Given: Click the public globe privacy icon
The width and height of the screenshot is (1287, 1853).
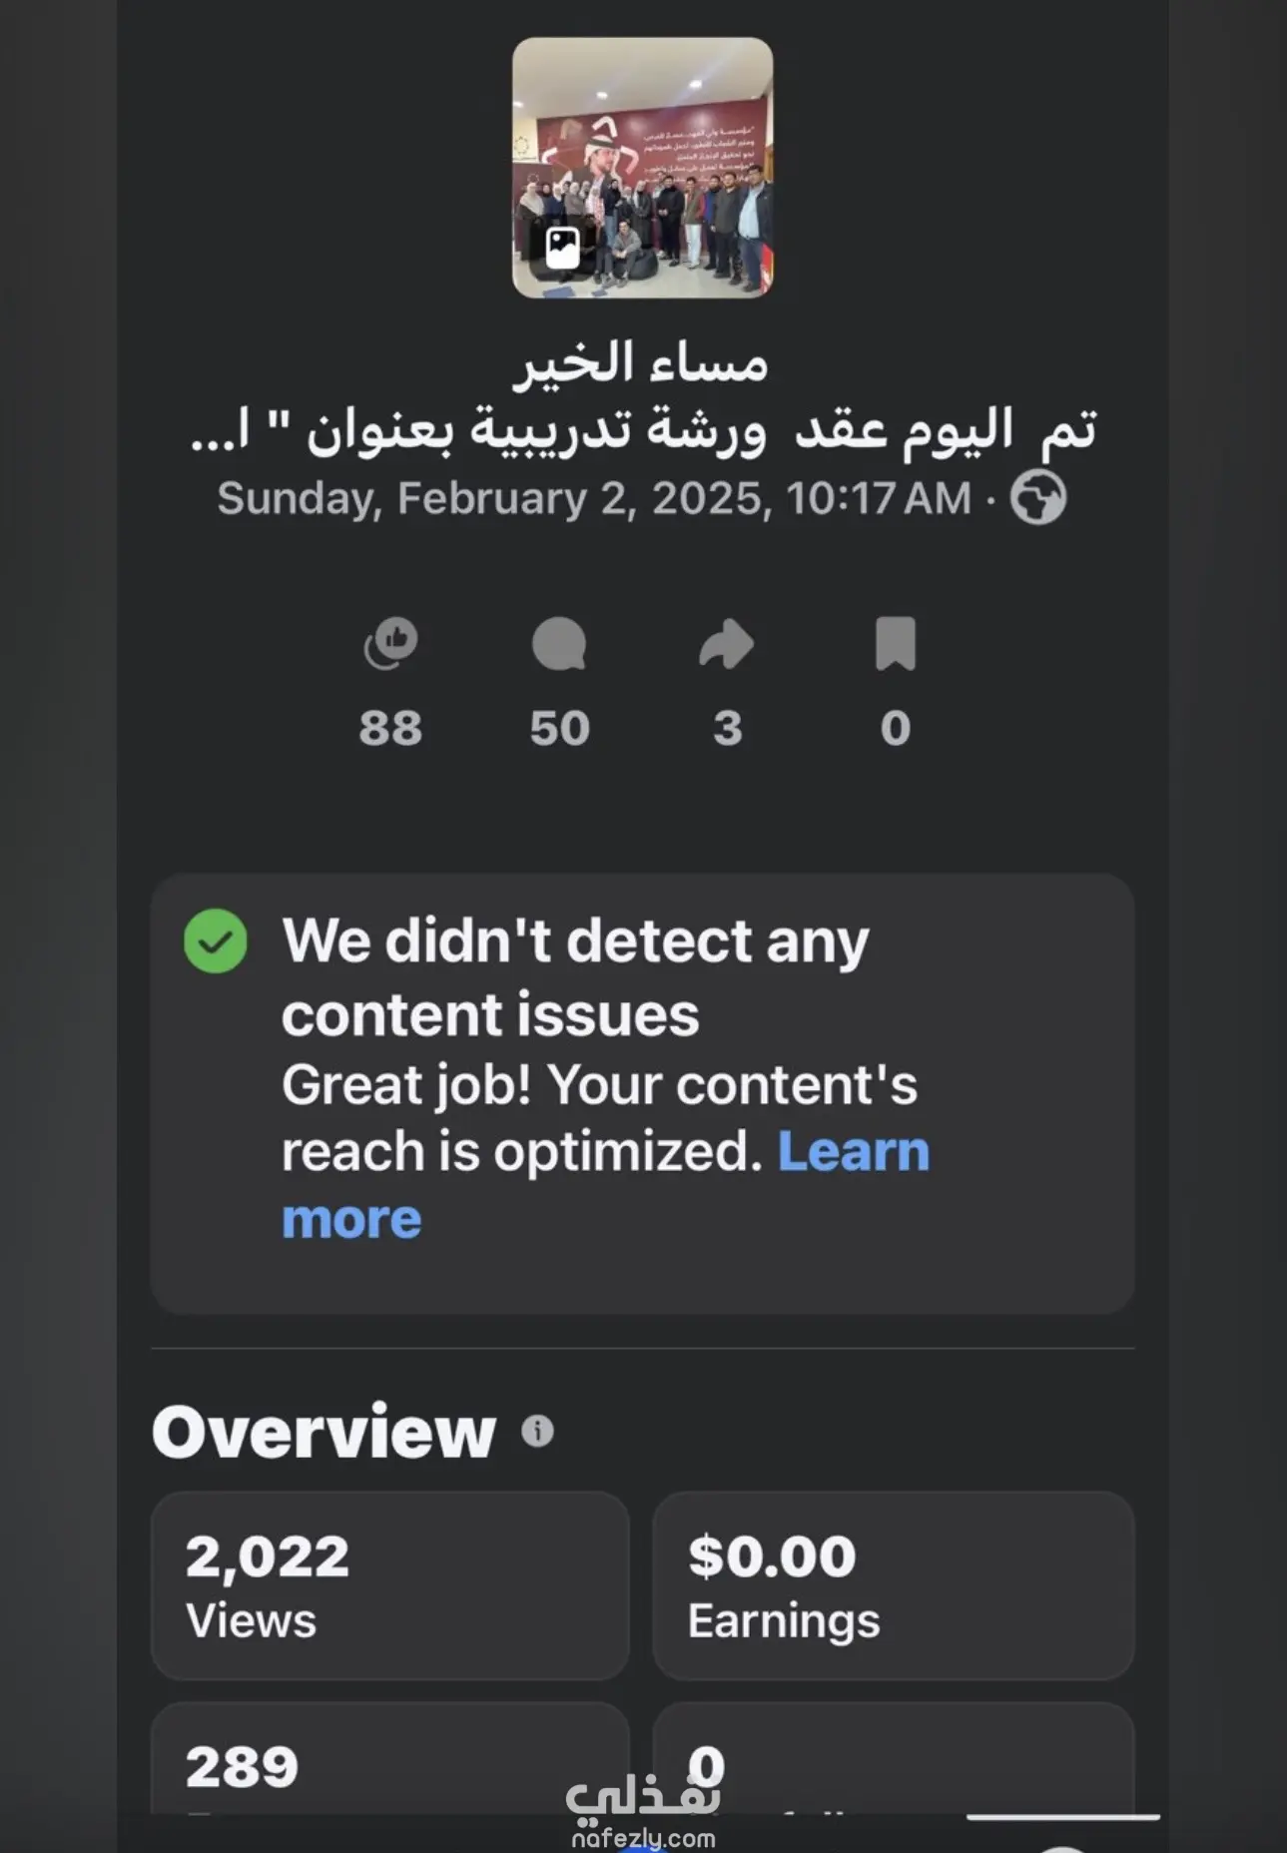Looking at the screenshot, I should [x=1038, y=498].
